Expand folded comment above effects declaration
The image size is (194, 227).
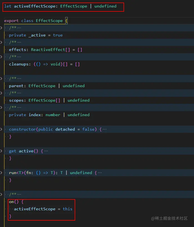1,42
